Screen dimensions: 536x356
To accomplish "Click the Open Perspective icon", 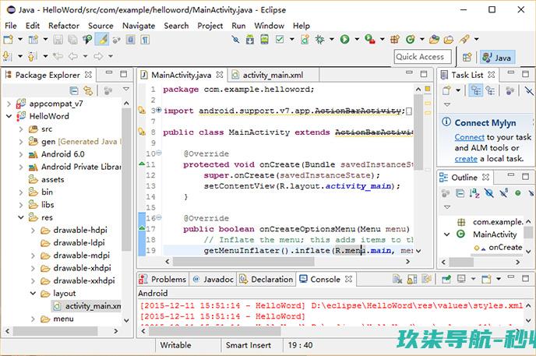I will click(467, 57).
